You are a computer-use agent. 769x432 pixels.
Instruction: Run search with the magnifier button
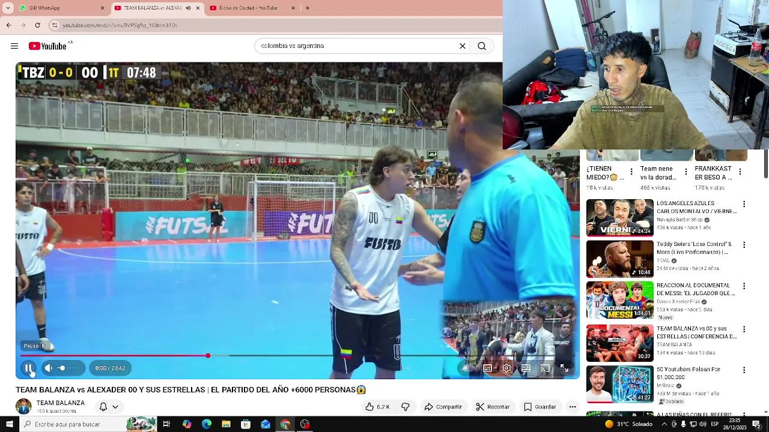482,46
